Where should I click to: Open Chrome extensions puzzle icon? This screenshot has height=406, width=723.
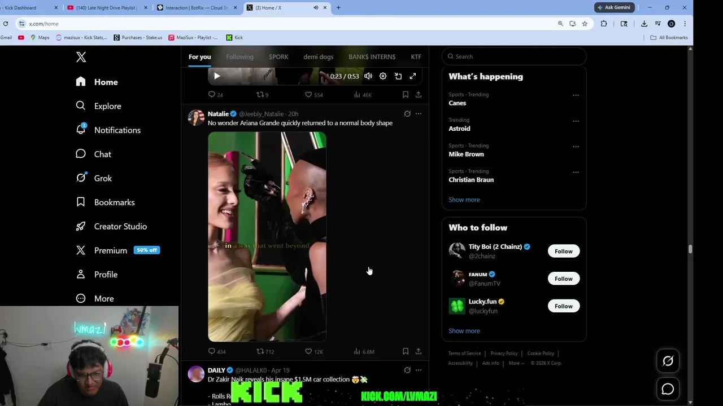pyautogui.click(x=604, y=24)
